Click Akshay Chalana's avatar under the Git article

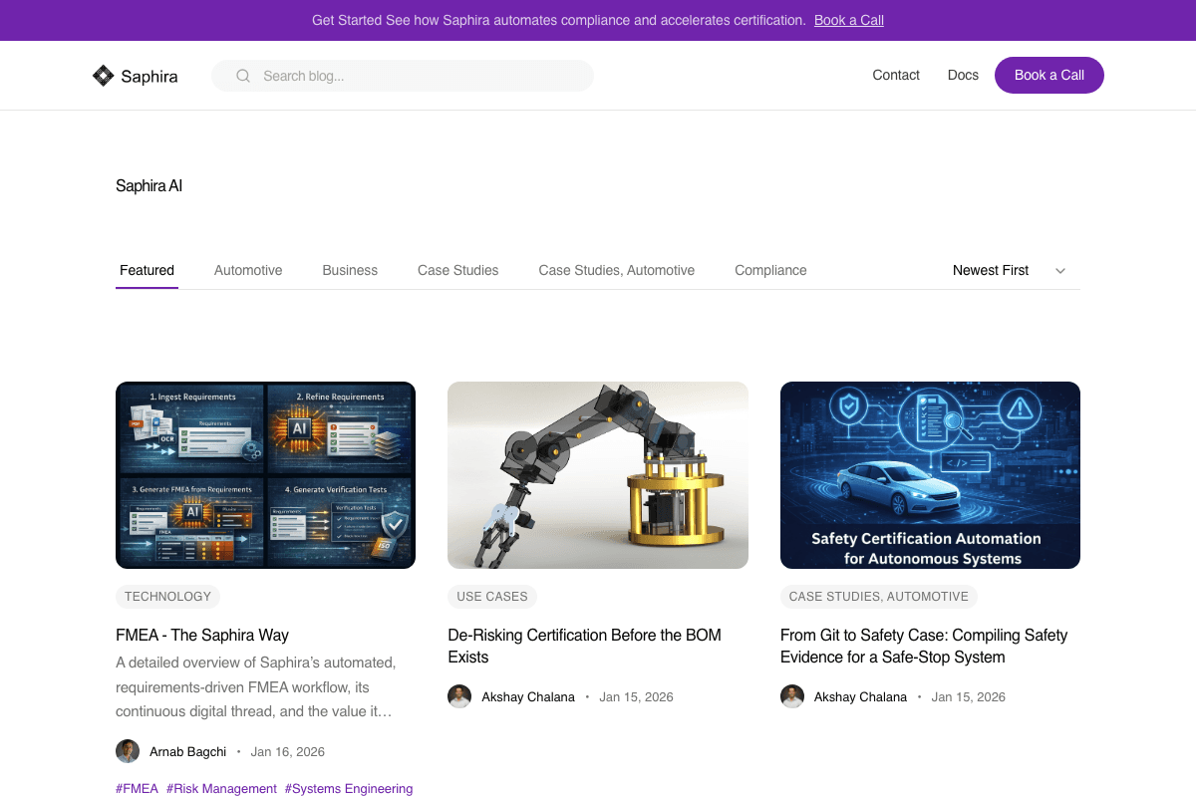(791, 696)
